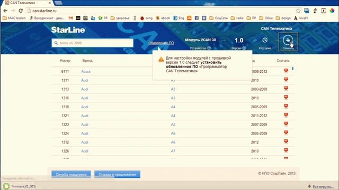Image resolution: width=339 pixels, height=190 pixels.
Task: Open the здоровье bookmarks folder
Action: point(120,18)
